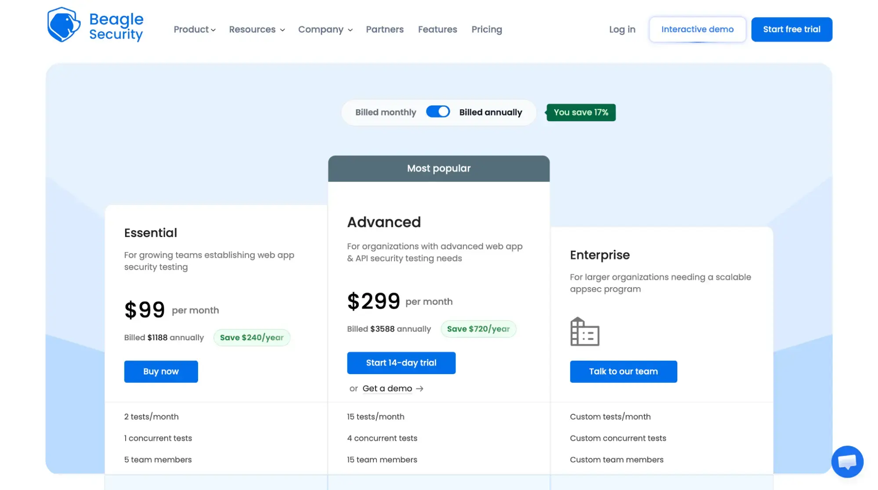Click the Most popular banner

pyautogui.click(x=439, y=169)
